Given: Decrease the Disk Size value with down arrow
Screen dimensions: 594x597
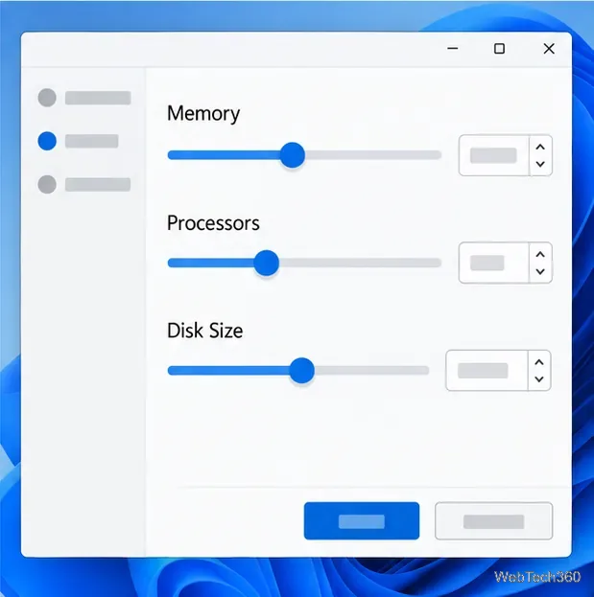Looking at the screenshot, I should (539, 379).
